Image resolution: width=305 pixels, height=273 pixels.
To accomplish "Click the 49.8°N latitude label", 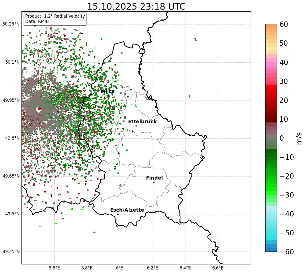I will (x=12, y=138).
